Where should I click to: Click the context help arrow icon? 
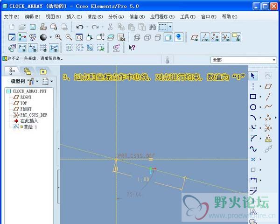tap(132, 48)
